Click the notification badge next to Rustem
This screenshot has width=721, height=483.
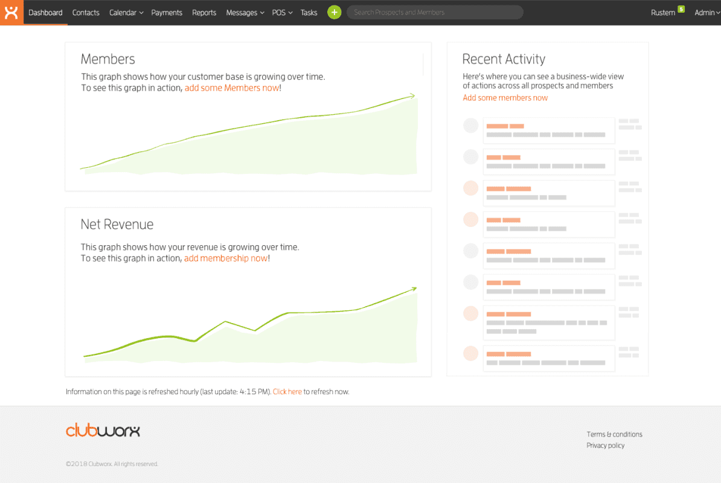(x=682, y=8)
